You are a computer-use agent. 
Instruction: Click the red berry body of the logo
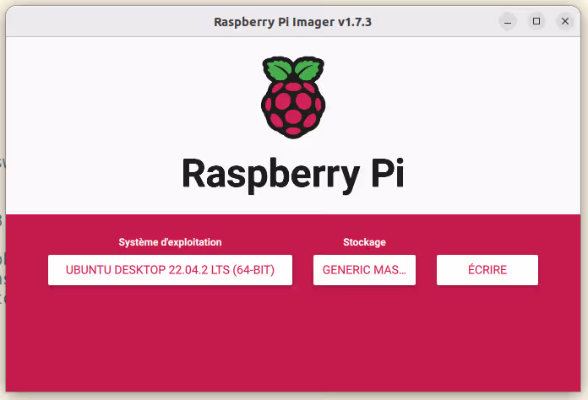(x=293, y=110)
